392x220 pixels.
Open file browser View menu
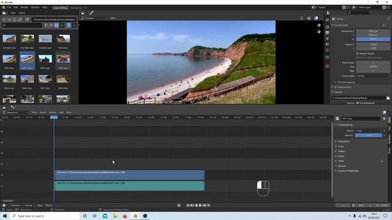[x=13, y=13]
